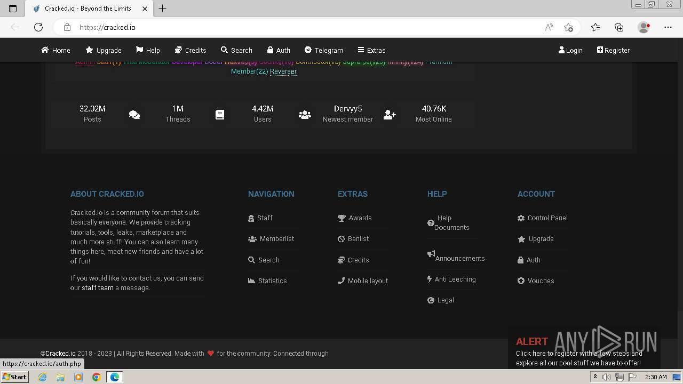
Task: Open the footer Statistics link
Action: click(x=267, y=281)
